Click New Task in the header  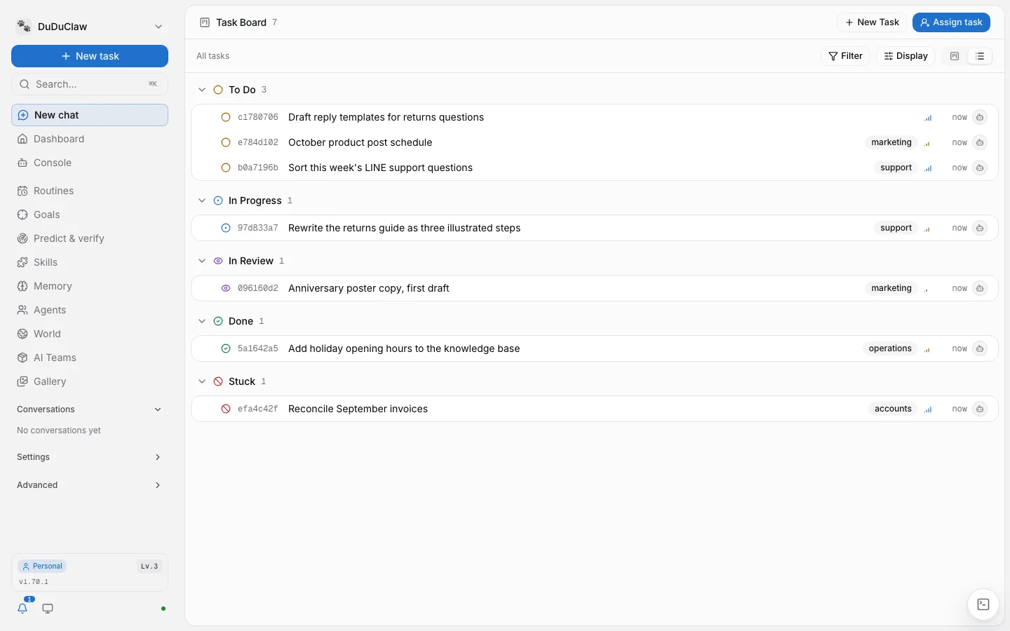coord(872,22)
